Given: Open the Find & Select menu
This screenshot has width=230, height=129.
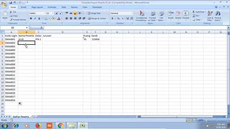Looking at the screenshot, I should click(x=218, y=16).
